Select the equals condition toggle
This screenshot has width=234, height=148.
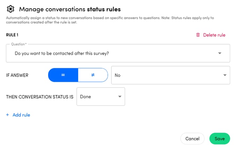coord(63,75)
